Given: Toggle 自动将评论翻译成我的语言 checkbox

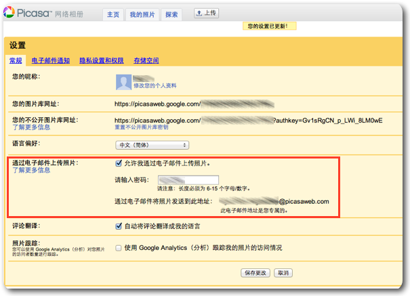Looking at the screenshot, I should click(x=119, y=226).
